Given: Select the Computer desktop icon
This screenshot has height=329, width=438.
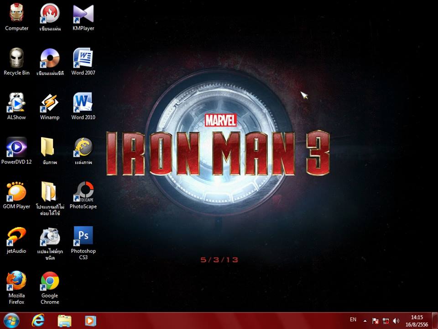Looking at the screenshot, I should tap(16, 17).
